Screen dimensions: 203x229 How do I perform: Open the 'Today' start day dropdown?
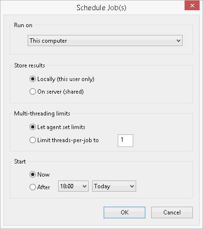pyautogui.click(x=114, y=186)
